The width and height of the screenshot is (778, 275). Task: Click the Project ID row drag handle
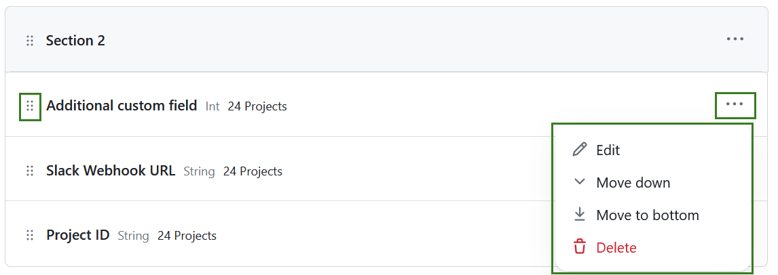click(x=30, y=236)
